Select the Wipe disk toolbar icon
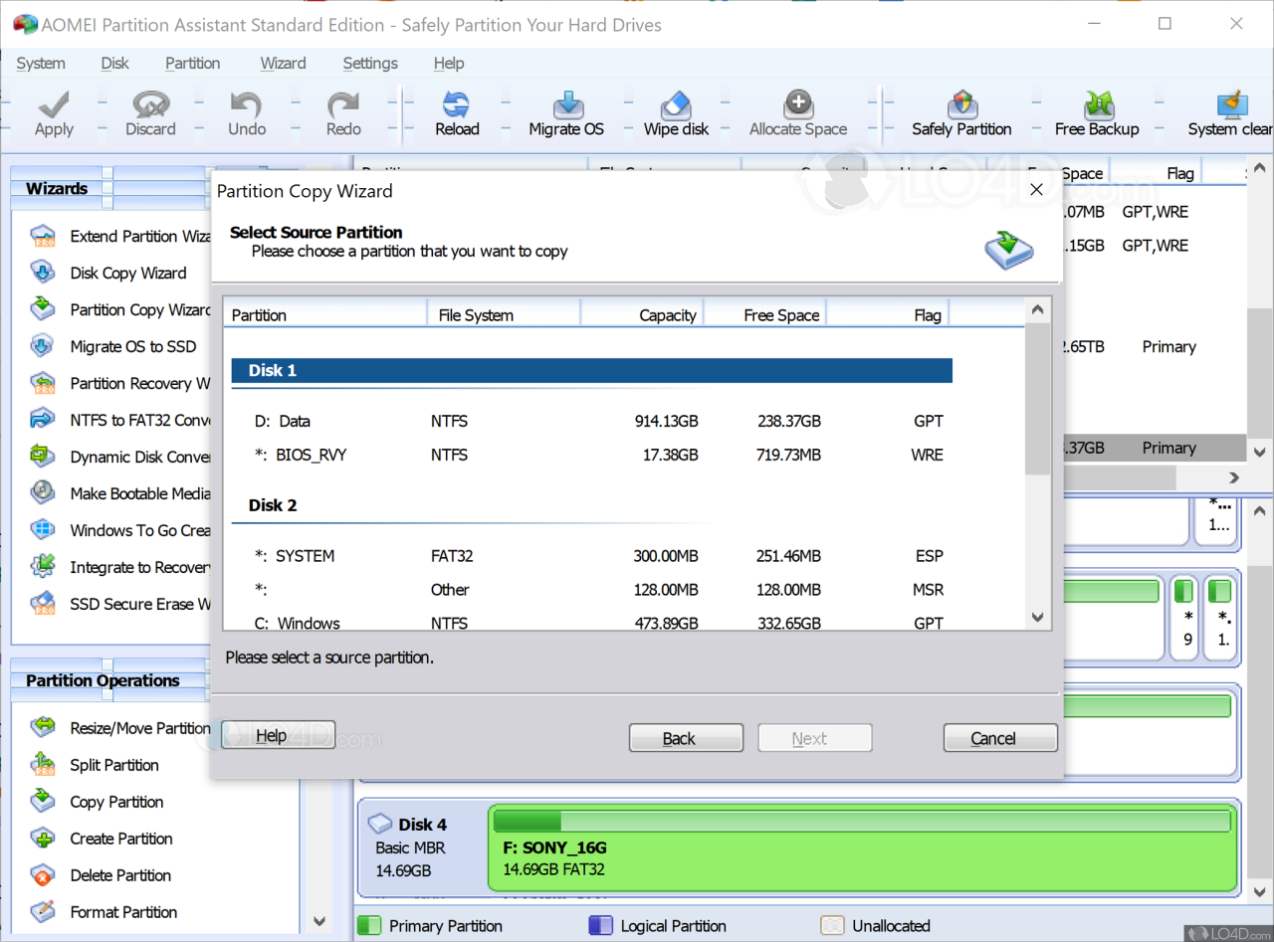 click(x=676, y=113)
